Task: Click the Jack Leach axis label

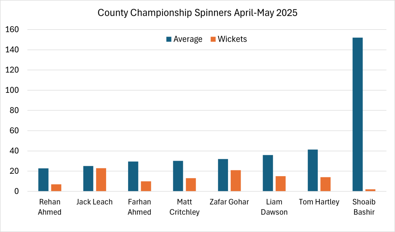Action: pos(95,202)
